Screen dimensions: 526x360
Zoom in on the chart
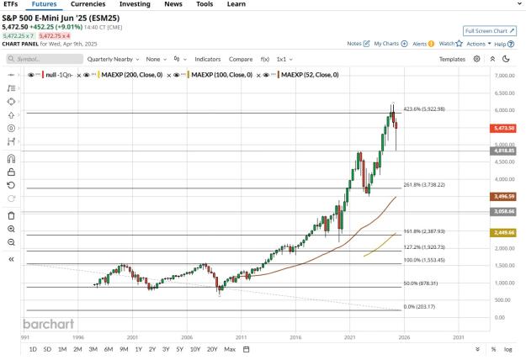(11, 229)
